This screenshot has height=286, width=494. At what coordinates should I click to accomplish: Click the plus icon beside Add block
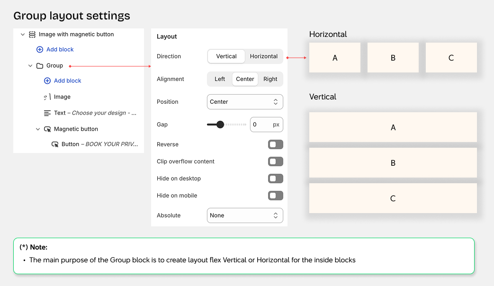[39, 49]
